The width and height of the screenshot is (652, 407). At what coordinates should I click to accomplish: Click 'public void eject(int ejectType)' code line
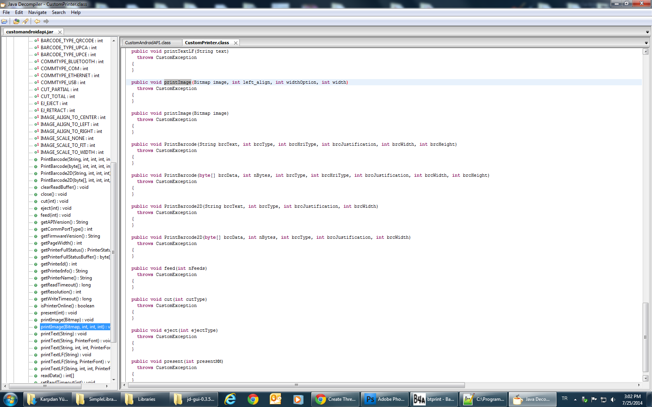174,330
